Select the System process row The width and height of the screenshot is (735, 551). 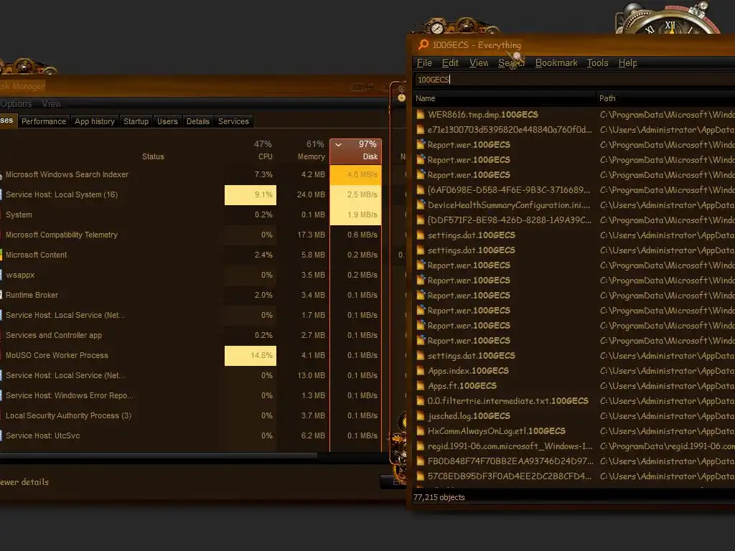[x=19, y=215]
